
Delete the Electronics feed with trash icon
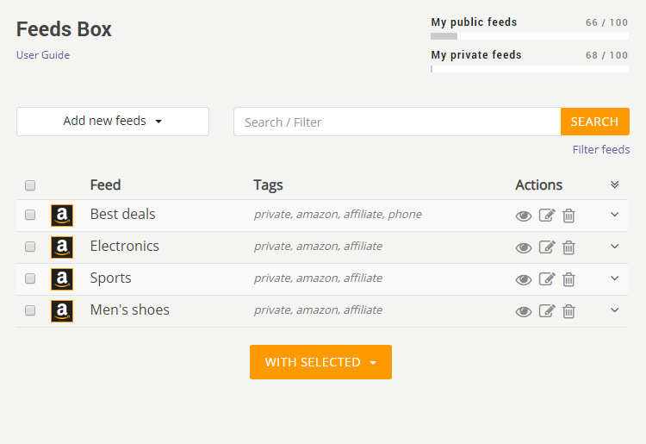[568, 247]
